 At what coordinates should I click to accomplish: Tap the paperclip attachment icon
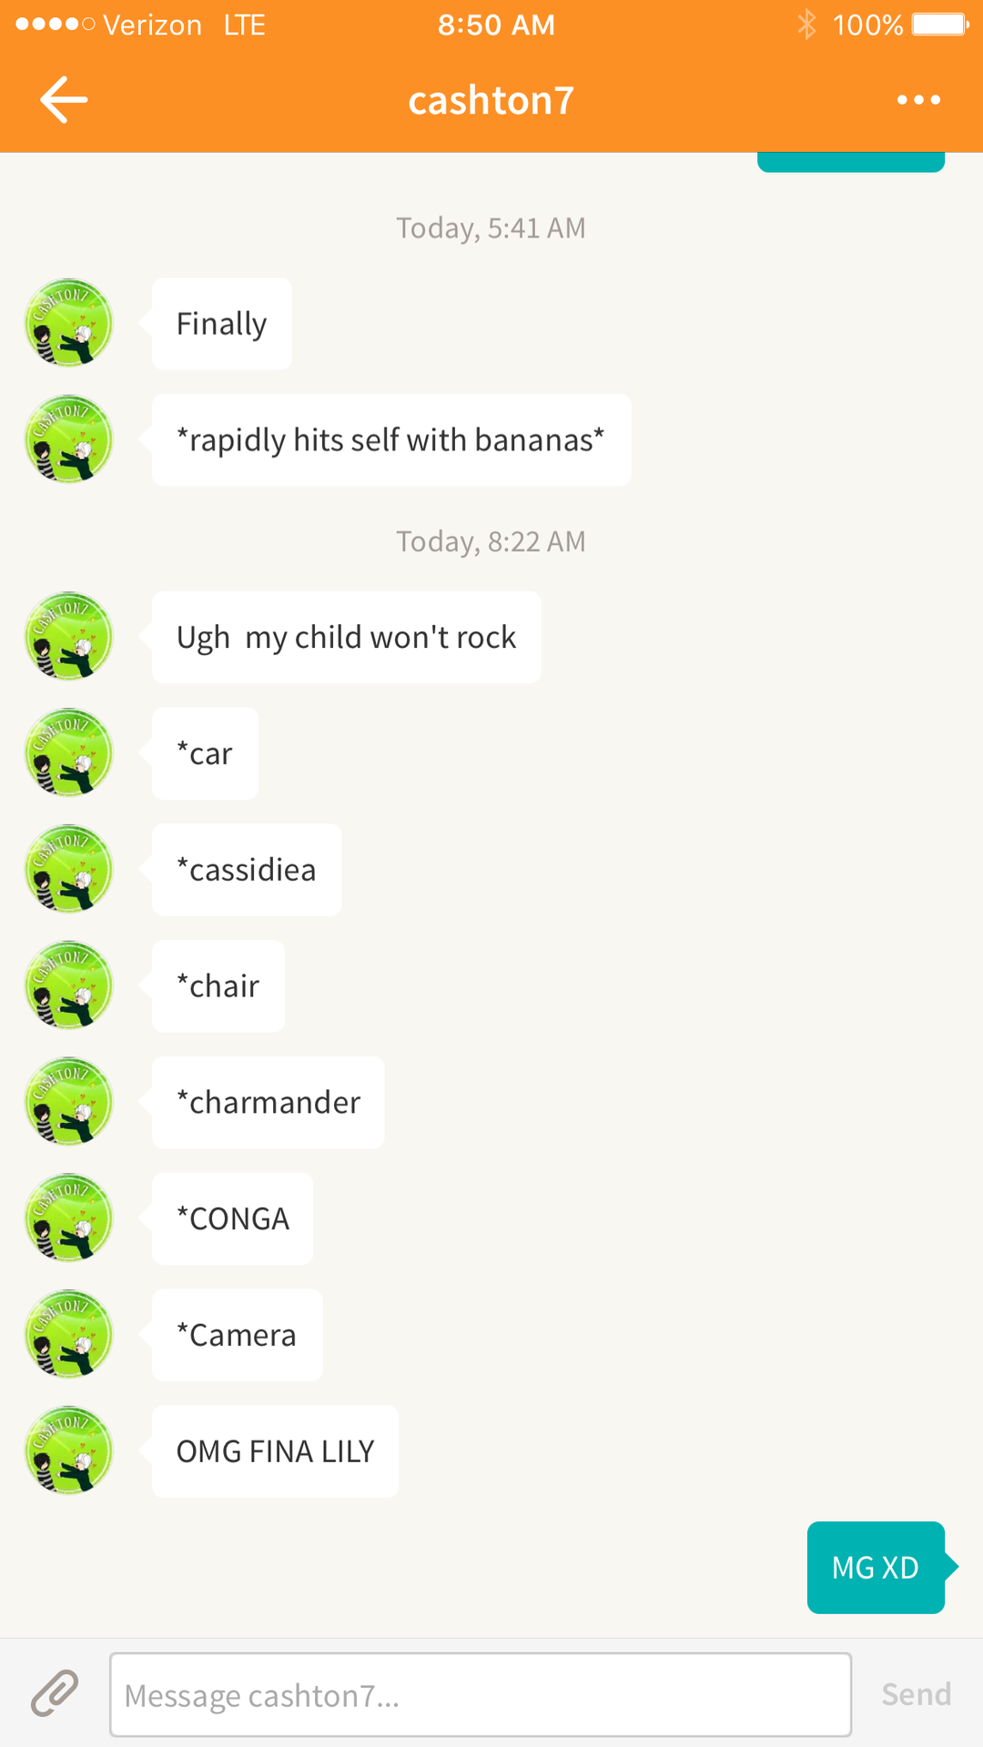point(55,1694)
